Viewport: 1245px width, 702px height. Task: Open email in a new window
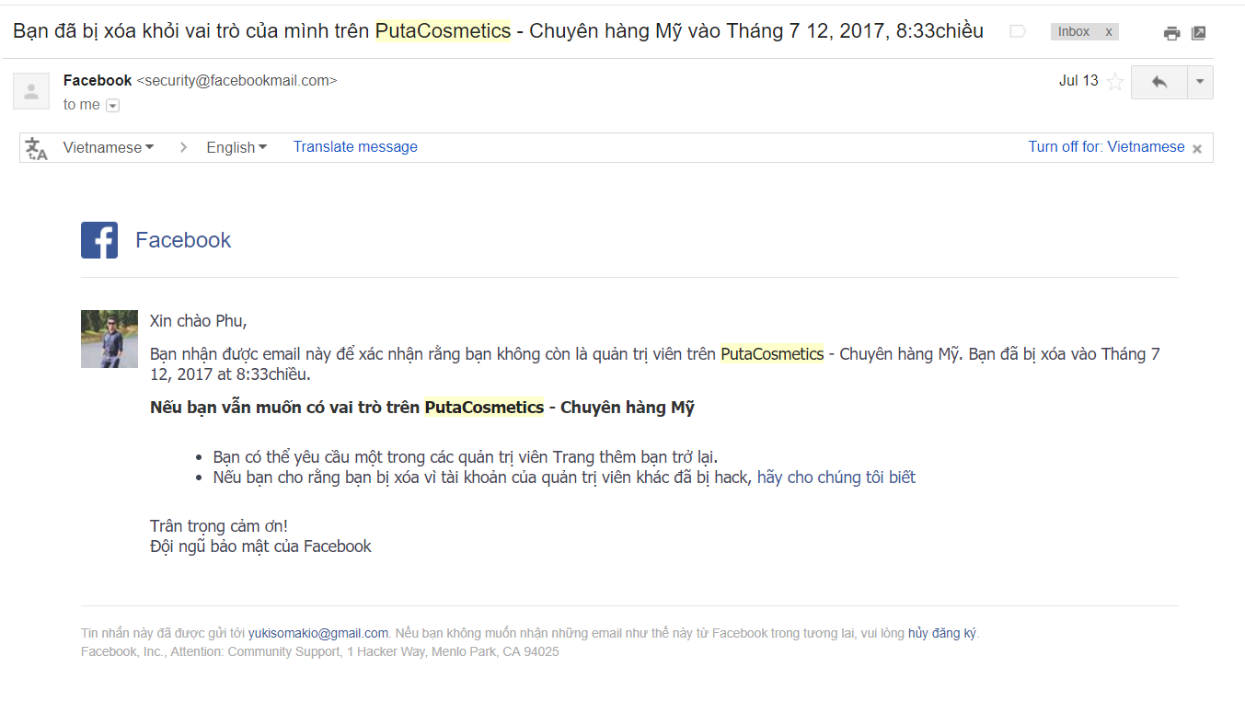(x=1198, y=33)
